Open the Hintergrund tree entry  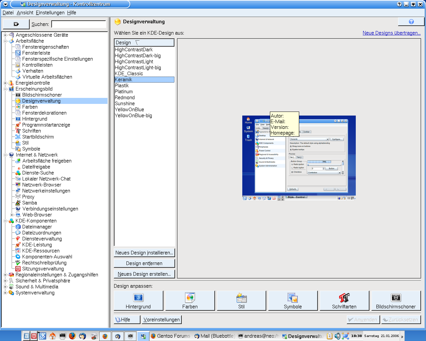pos(35,119)
